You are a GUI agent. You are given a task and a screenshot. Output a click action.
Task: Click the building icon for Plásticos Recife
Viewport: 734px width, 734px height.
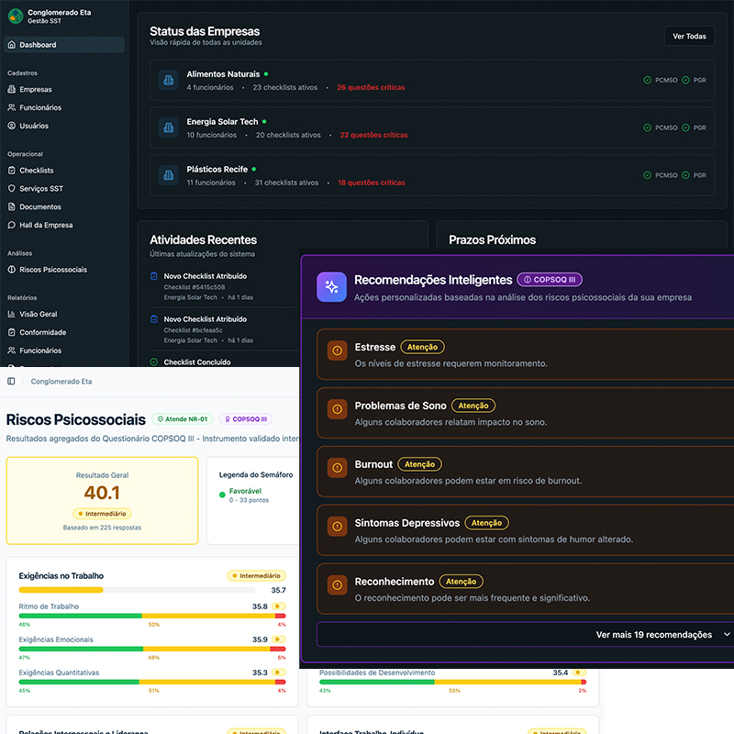[x=168, y=175]
